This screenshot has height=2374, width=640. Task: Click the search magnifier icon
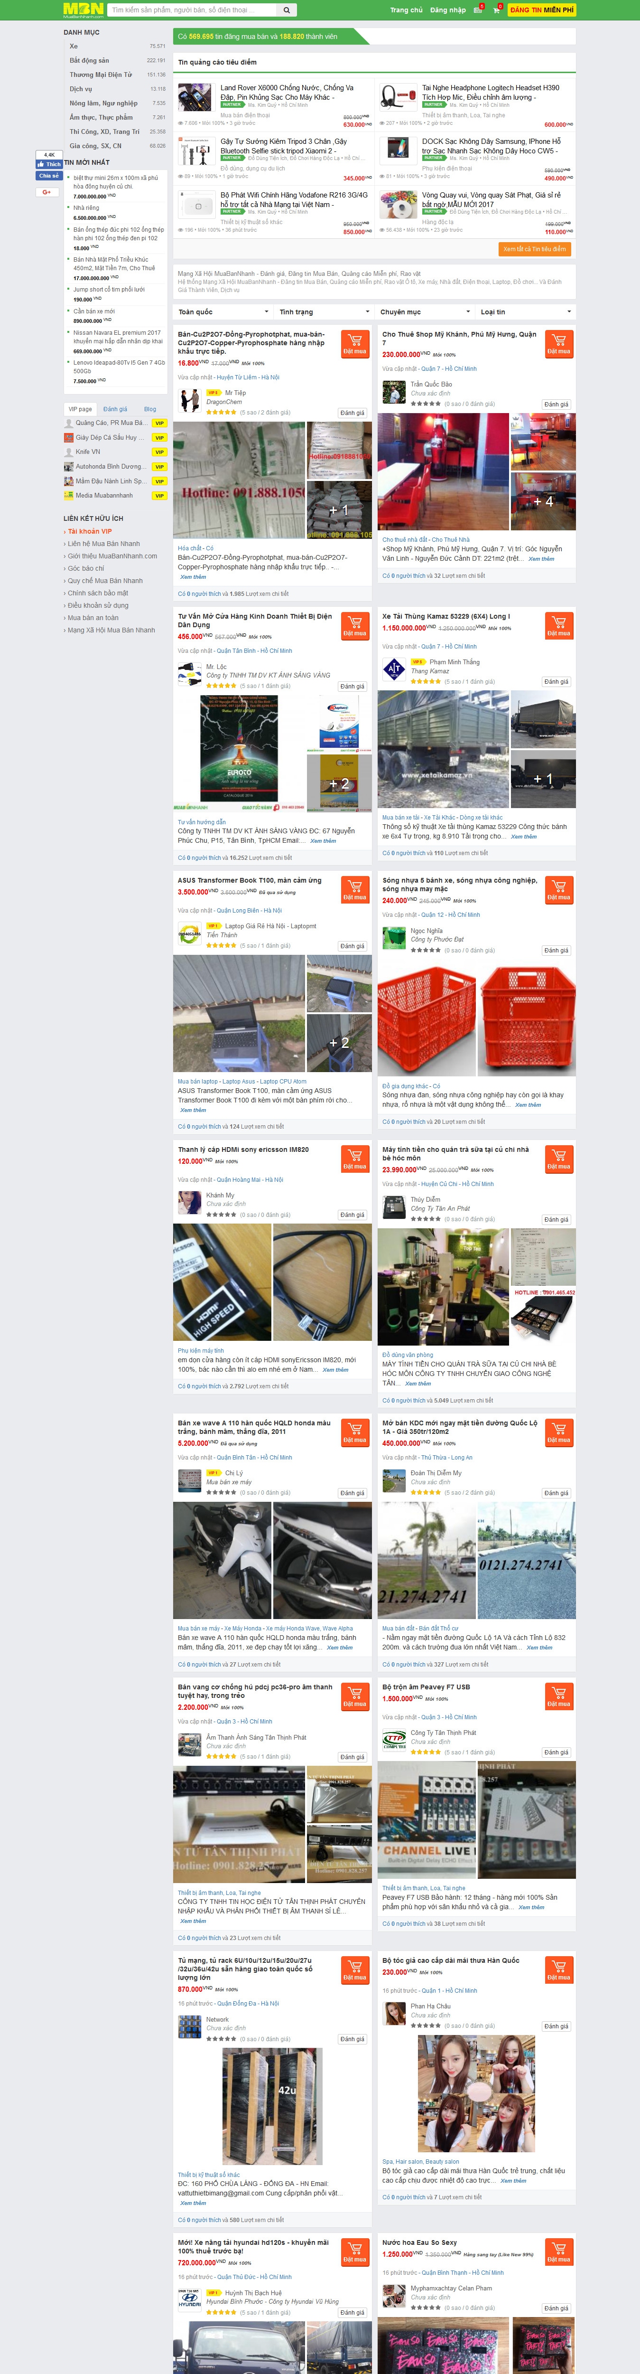tap(287, 10)
